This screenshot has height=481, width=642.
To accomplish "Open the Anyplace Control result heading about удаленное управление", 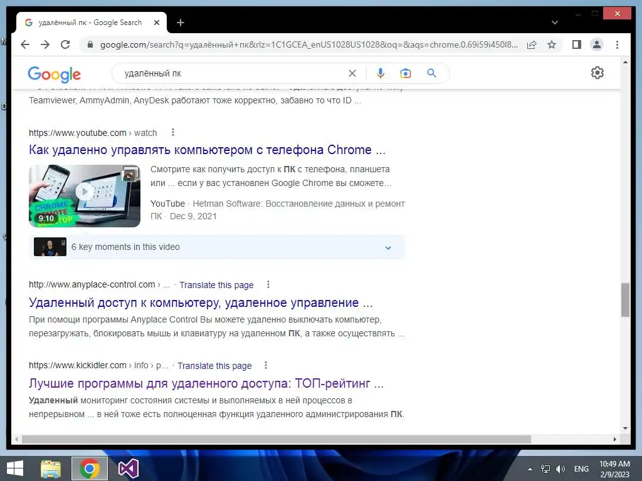I will [x=201, y=303].
